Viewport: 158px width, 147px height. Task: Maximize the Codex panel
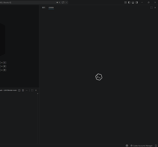coord(151,8)
